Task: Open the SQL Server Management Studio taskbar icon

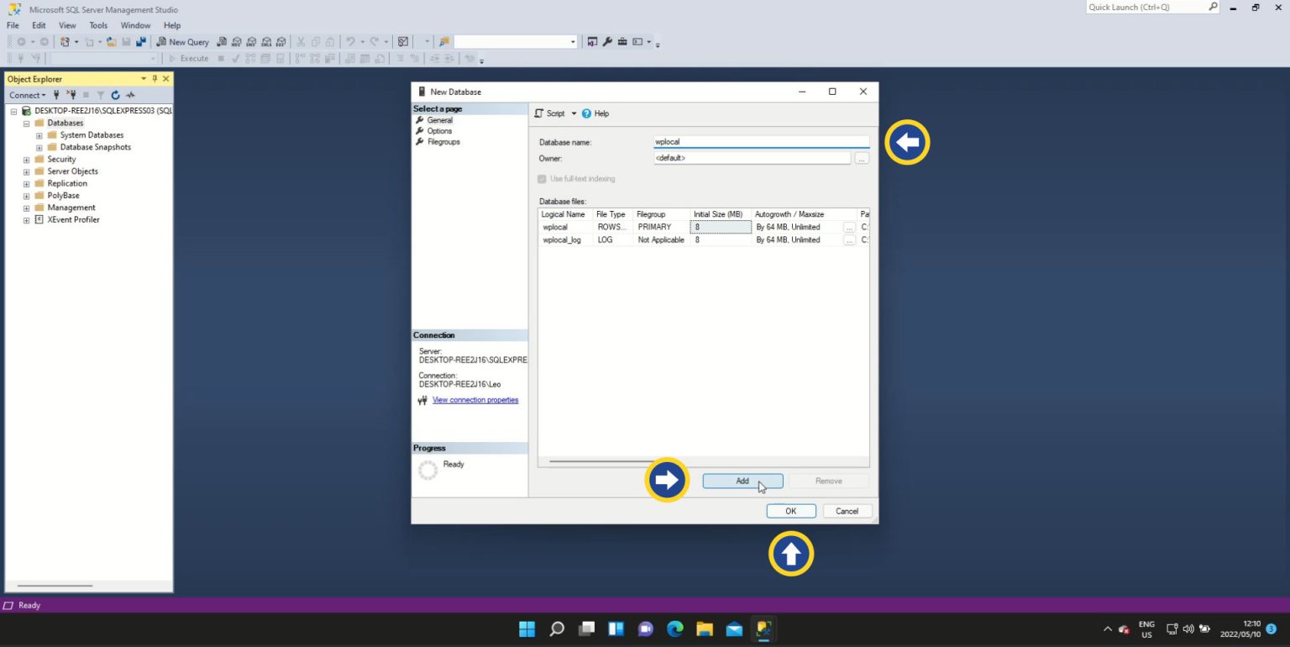Action: pos(763,628)
